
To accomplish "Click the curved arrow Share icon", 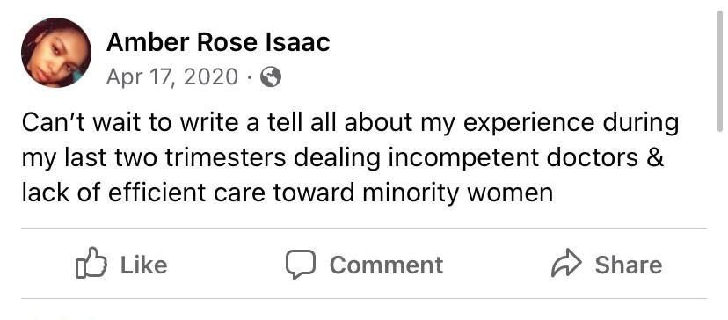I will 566,265.
